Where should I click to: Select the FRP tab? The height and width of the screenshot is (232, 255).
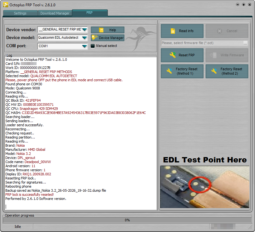(x=90, y=13)
